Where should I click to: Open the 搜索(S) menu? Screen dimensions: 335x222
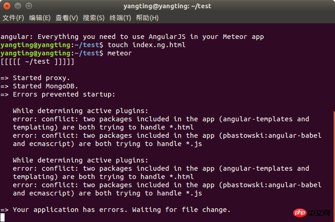click(93, 18)
